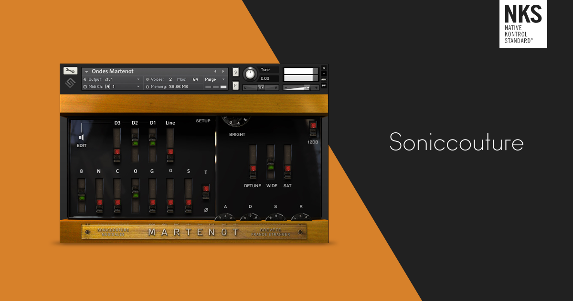Mute the instrument with the M button

point(235,86)
